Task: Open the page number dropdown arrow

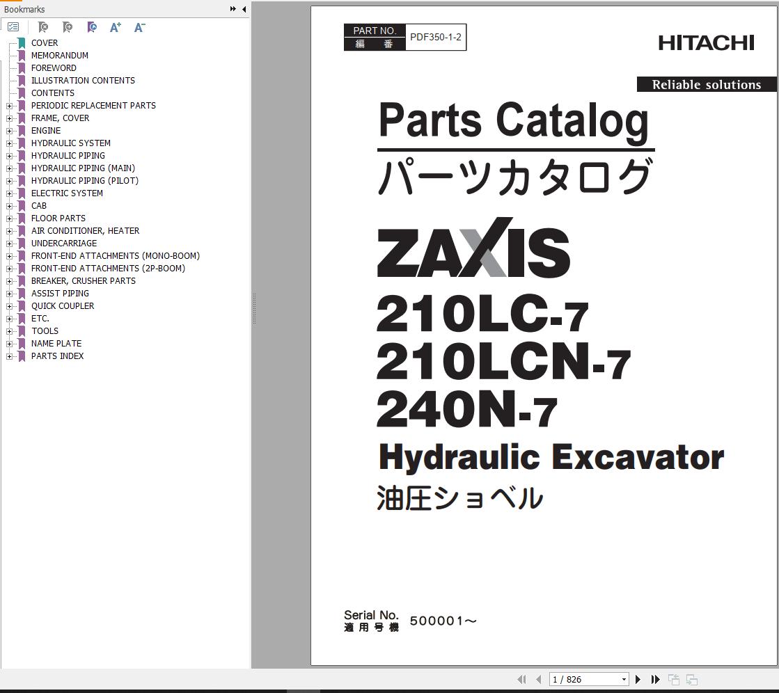Action: point(624,680)
